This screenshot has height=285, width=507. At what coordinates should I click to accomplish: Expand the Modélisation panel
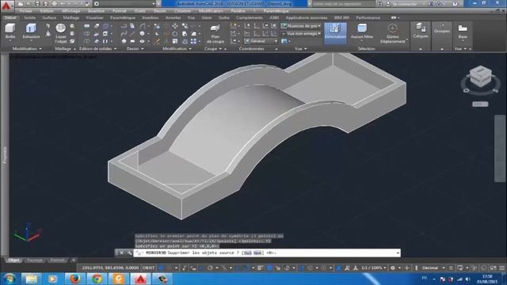[x=27, y=48]
